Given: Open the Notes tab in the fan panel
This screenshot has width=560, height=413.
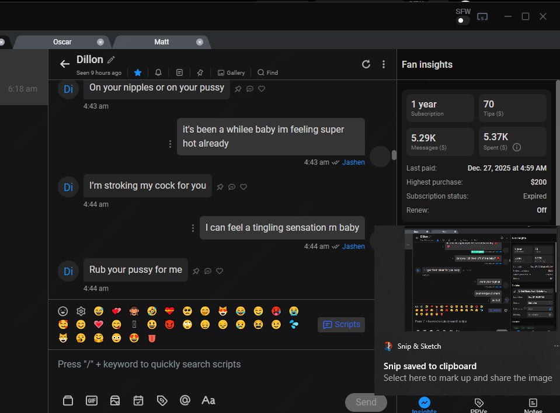Looking at the screenshot, I should click(x=533, y=406).
